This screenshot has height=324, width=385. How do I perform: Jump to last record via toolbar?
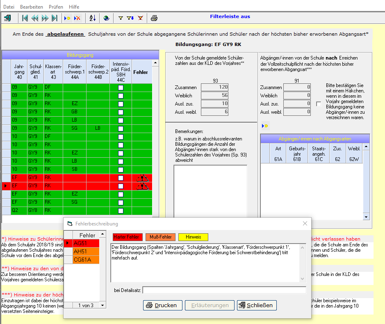click(x=55, y=18)
